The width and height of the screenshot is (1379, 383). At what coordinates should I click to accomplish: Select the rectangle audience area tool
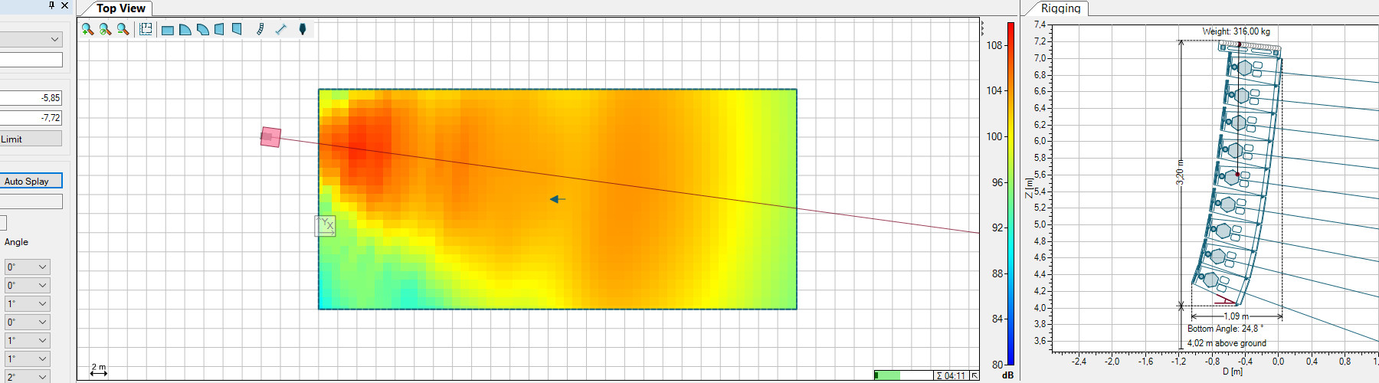[168, 30]
